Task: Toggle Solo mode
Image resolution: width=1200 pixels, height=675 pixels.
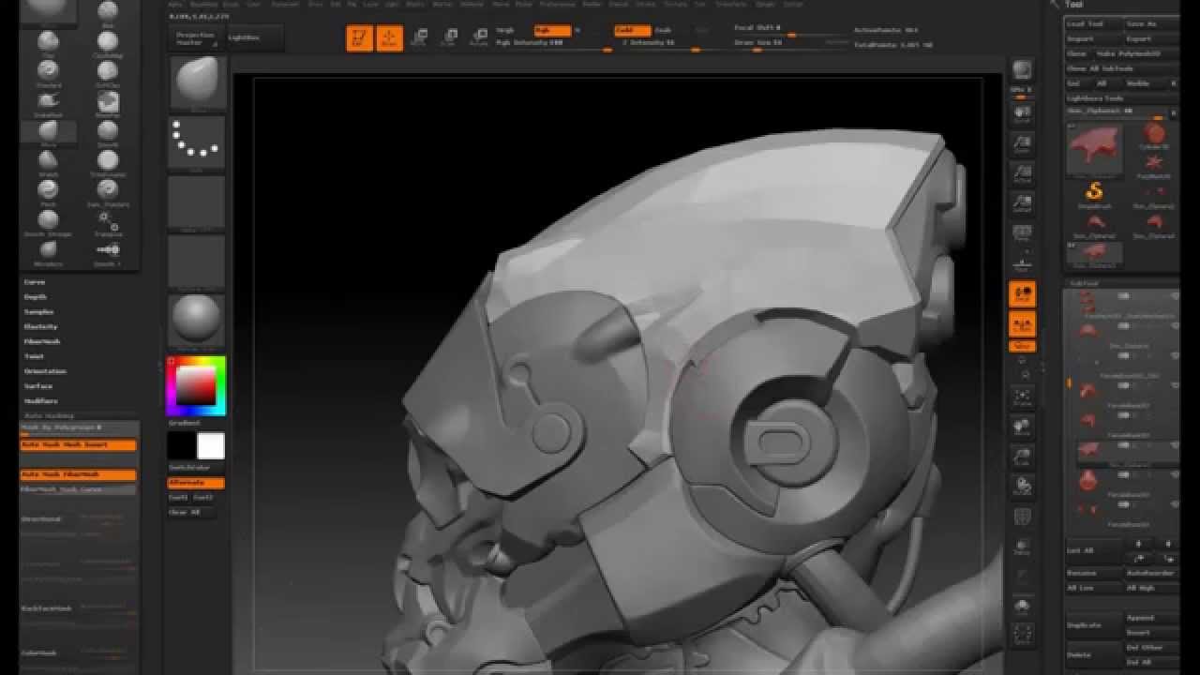Action: point(1022,605)
